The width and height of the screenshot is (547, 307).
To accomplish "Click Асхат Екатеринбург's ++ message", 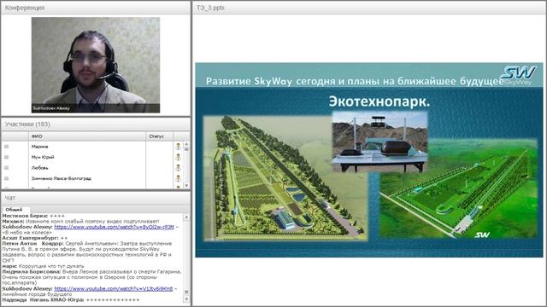I will pos(35,238).
